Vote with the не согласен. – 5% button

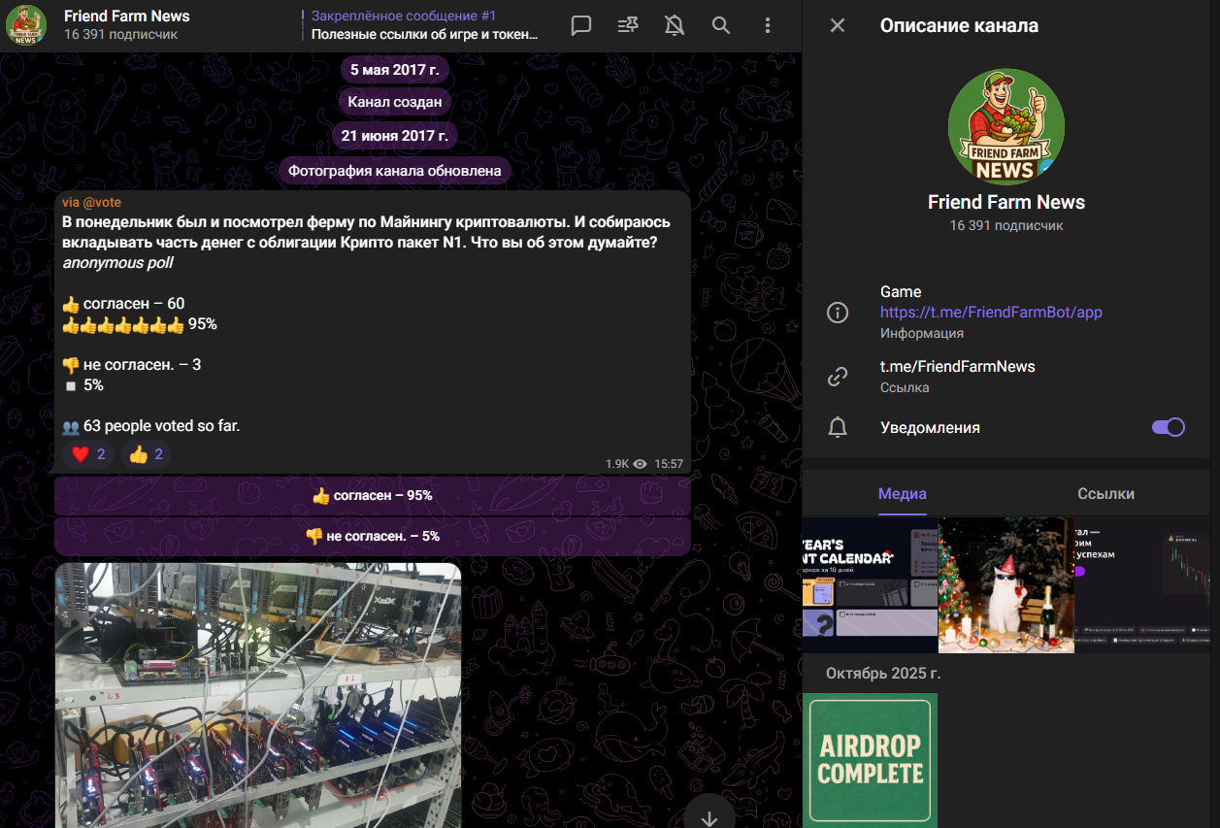373,536
